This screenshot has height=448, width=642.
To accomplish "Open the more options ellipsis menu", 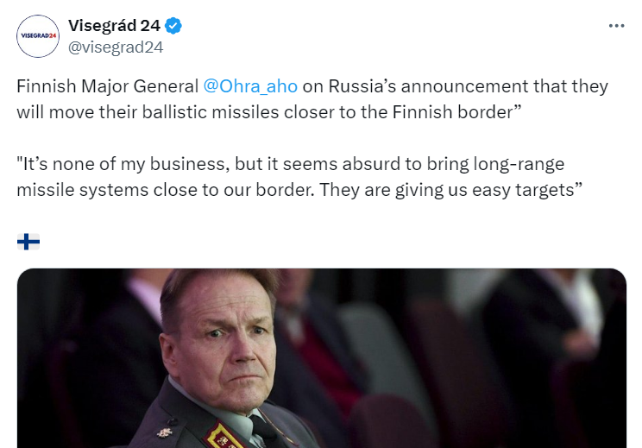I will (x=616, y=26).
